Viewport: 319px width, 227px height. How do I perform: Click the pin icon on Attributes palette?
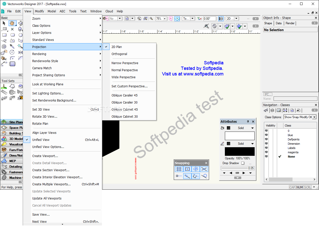[x=248, y=121]
